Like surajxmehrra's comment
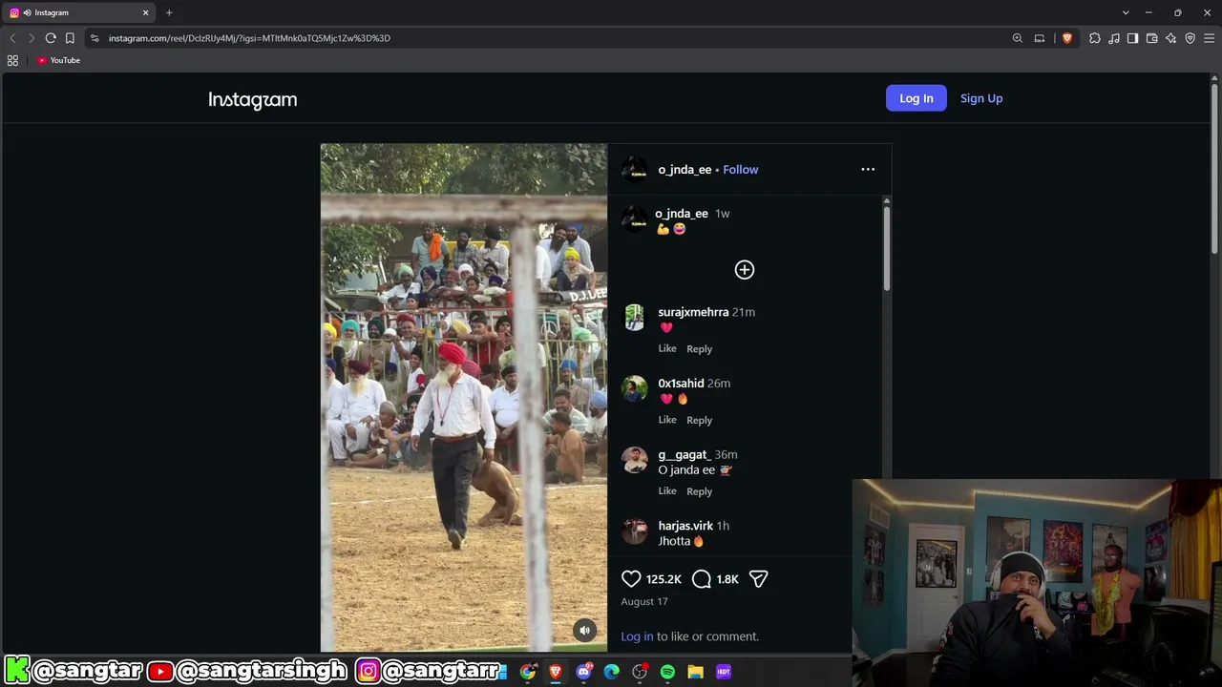This screenshot has height=687, width=1222. [x=667, y=348]
